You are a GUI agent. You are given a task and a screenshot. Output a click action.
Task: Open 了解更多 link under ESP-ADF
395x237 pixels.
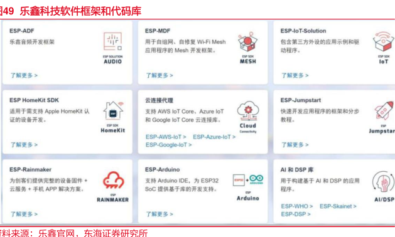pyautogui.click(x=24, y=75)
